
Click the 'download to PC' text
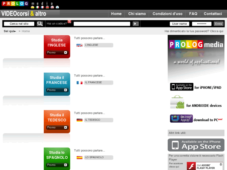pyautogui.click(x=206, y=120)
